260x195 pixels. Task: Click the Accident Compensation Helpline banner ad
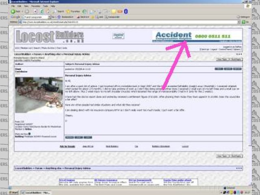[x=197, y=36]
